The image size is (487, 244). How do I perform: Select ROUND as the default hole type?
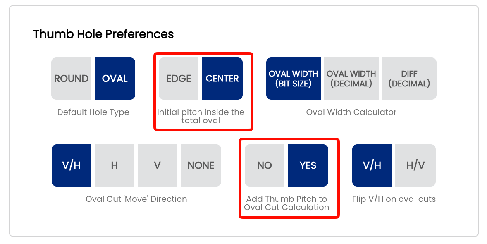coord(72,79)
